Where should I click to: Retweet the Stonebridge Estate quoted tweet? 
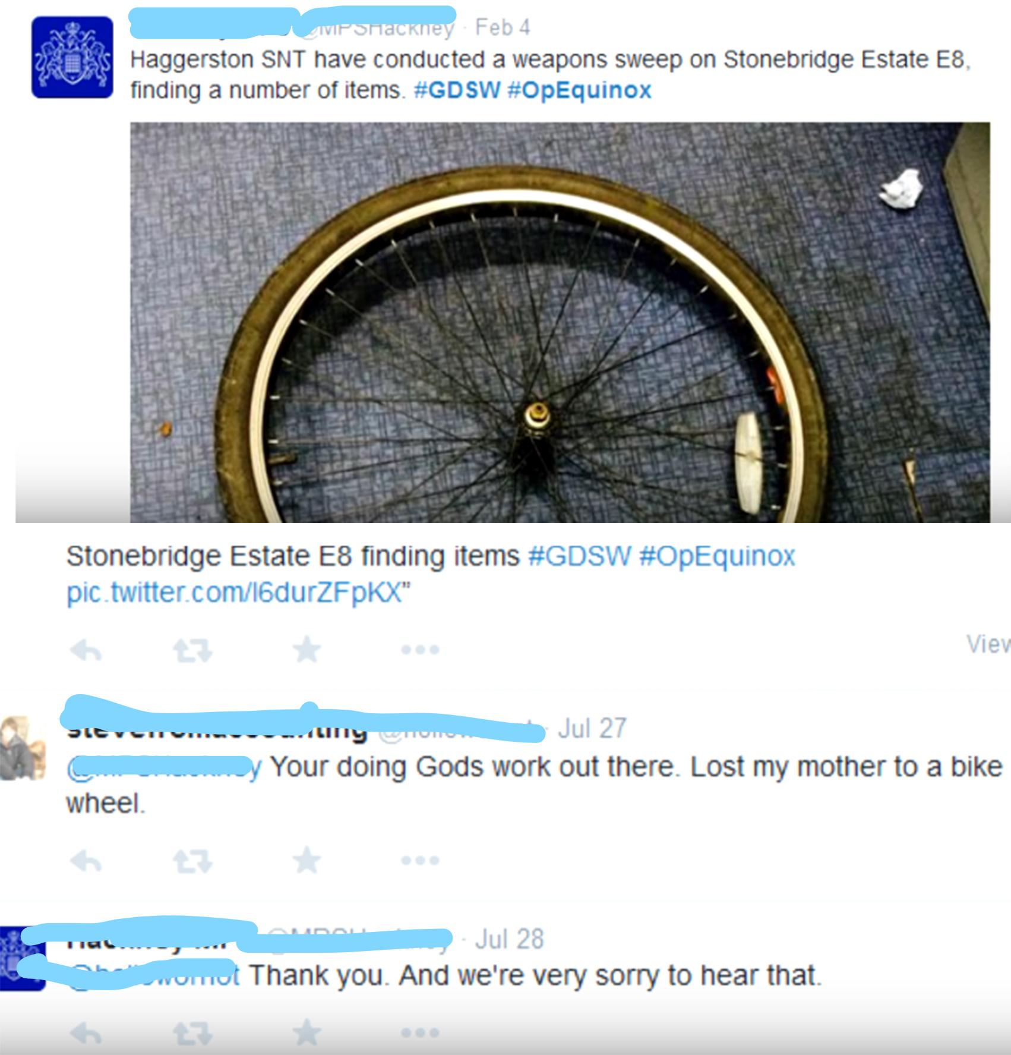tap(192, 650)
